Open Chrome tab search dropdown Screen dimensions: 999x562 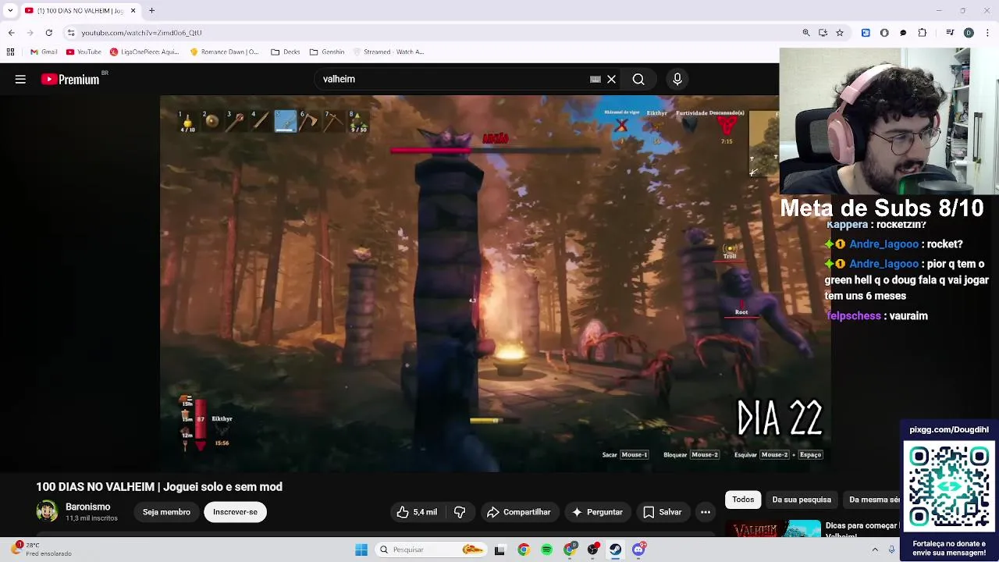tap(10, 10)
